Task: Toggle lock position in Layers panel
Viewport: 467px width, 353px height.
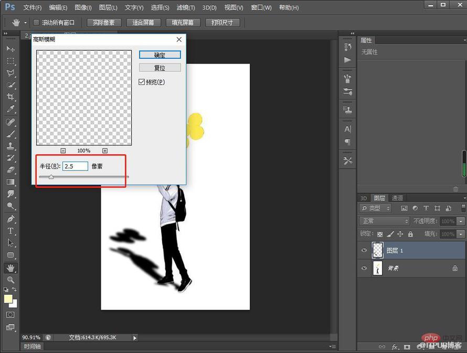Action: tap(400, 234)
